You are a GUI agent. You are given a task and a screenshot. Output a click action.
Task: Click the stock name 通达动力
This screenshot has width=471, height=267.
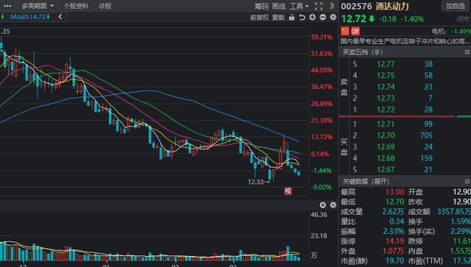pyautogui.click(x=392, y=7)
